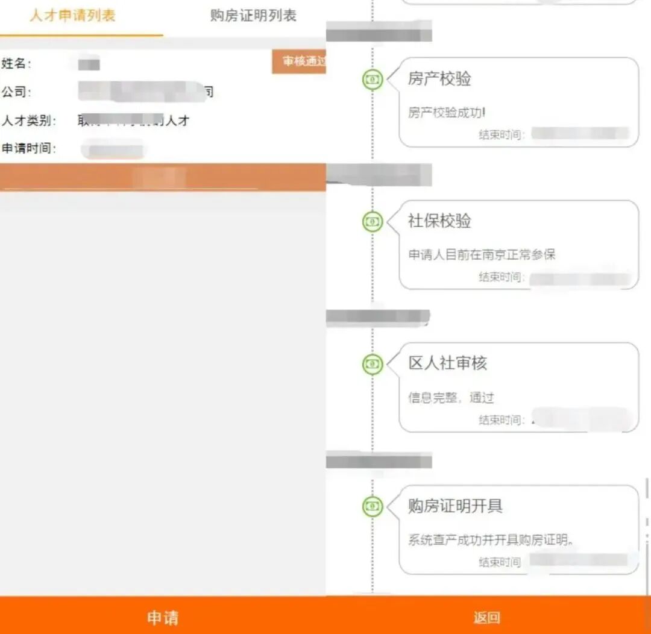Click 结束时间 label in 购房证明开具 card

[x=500, y=562]
